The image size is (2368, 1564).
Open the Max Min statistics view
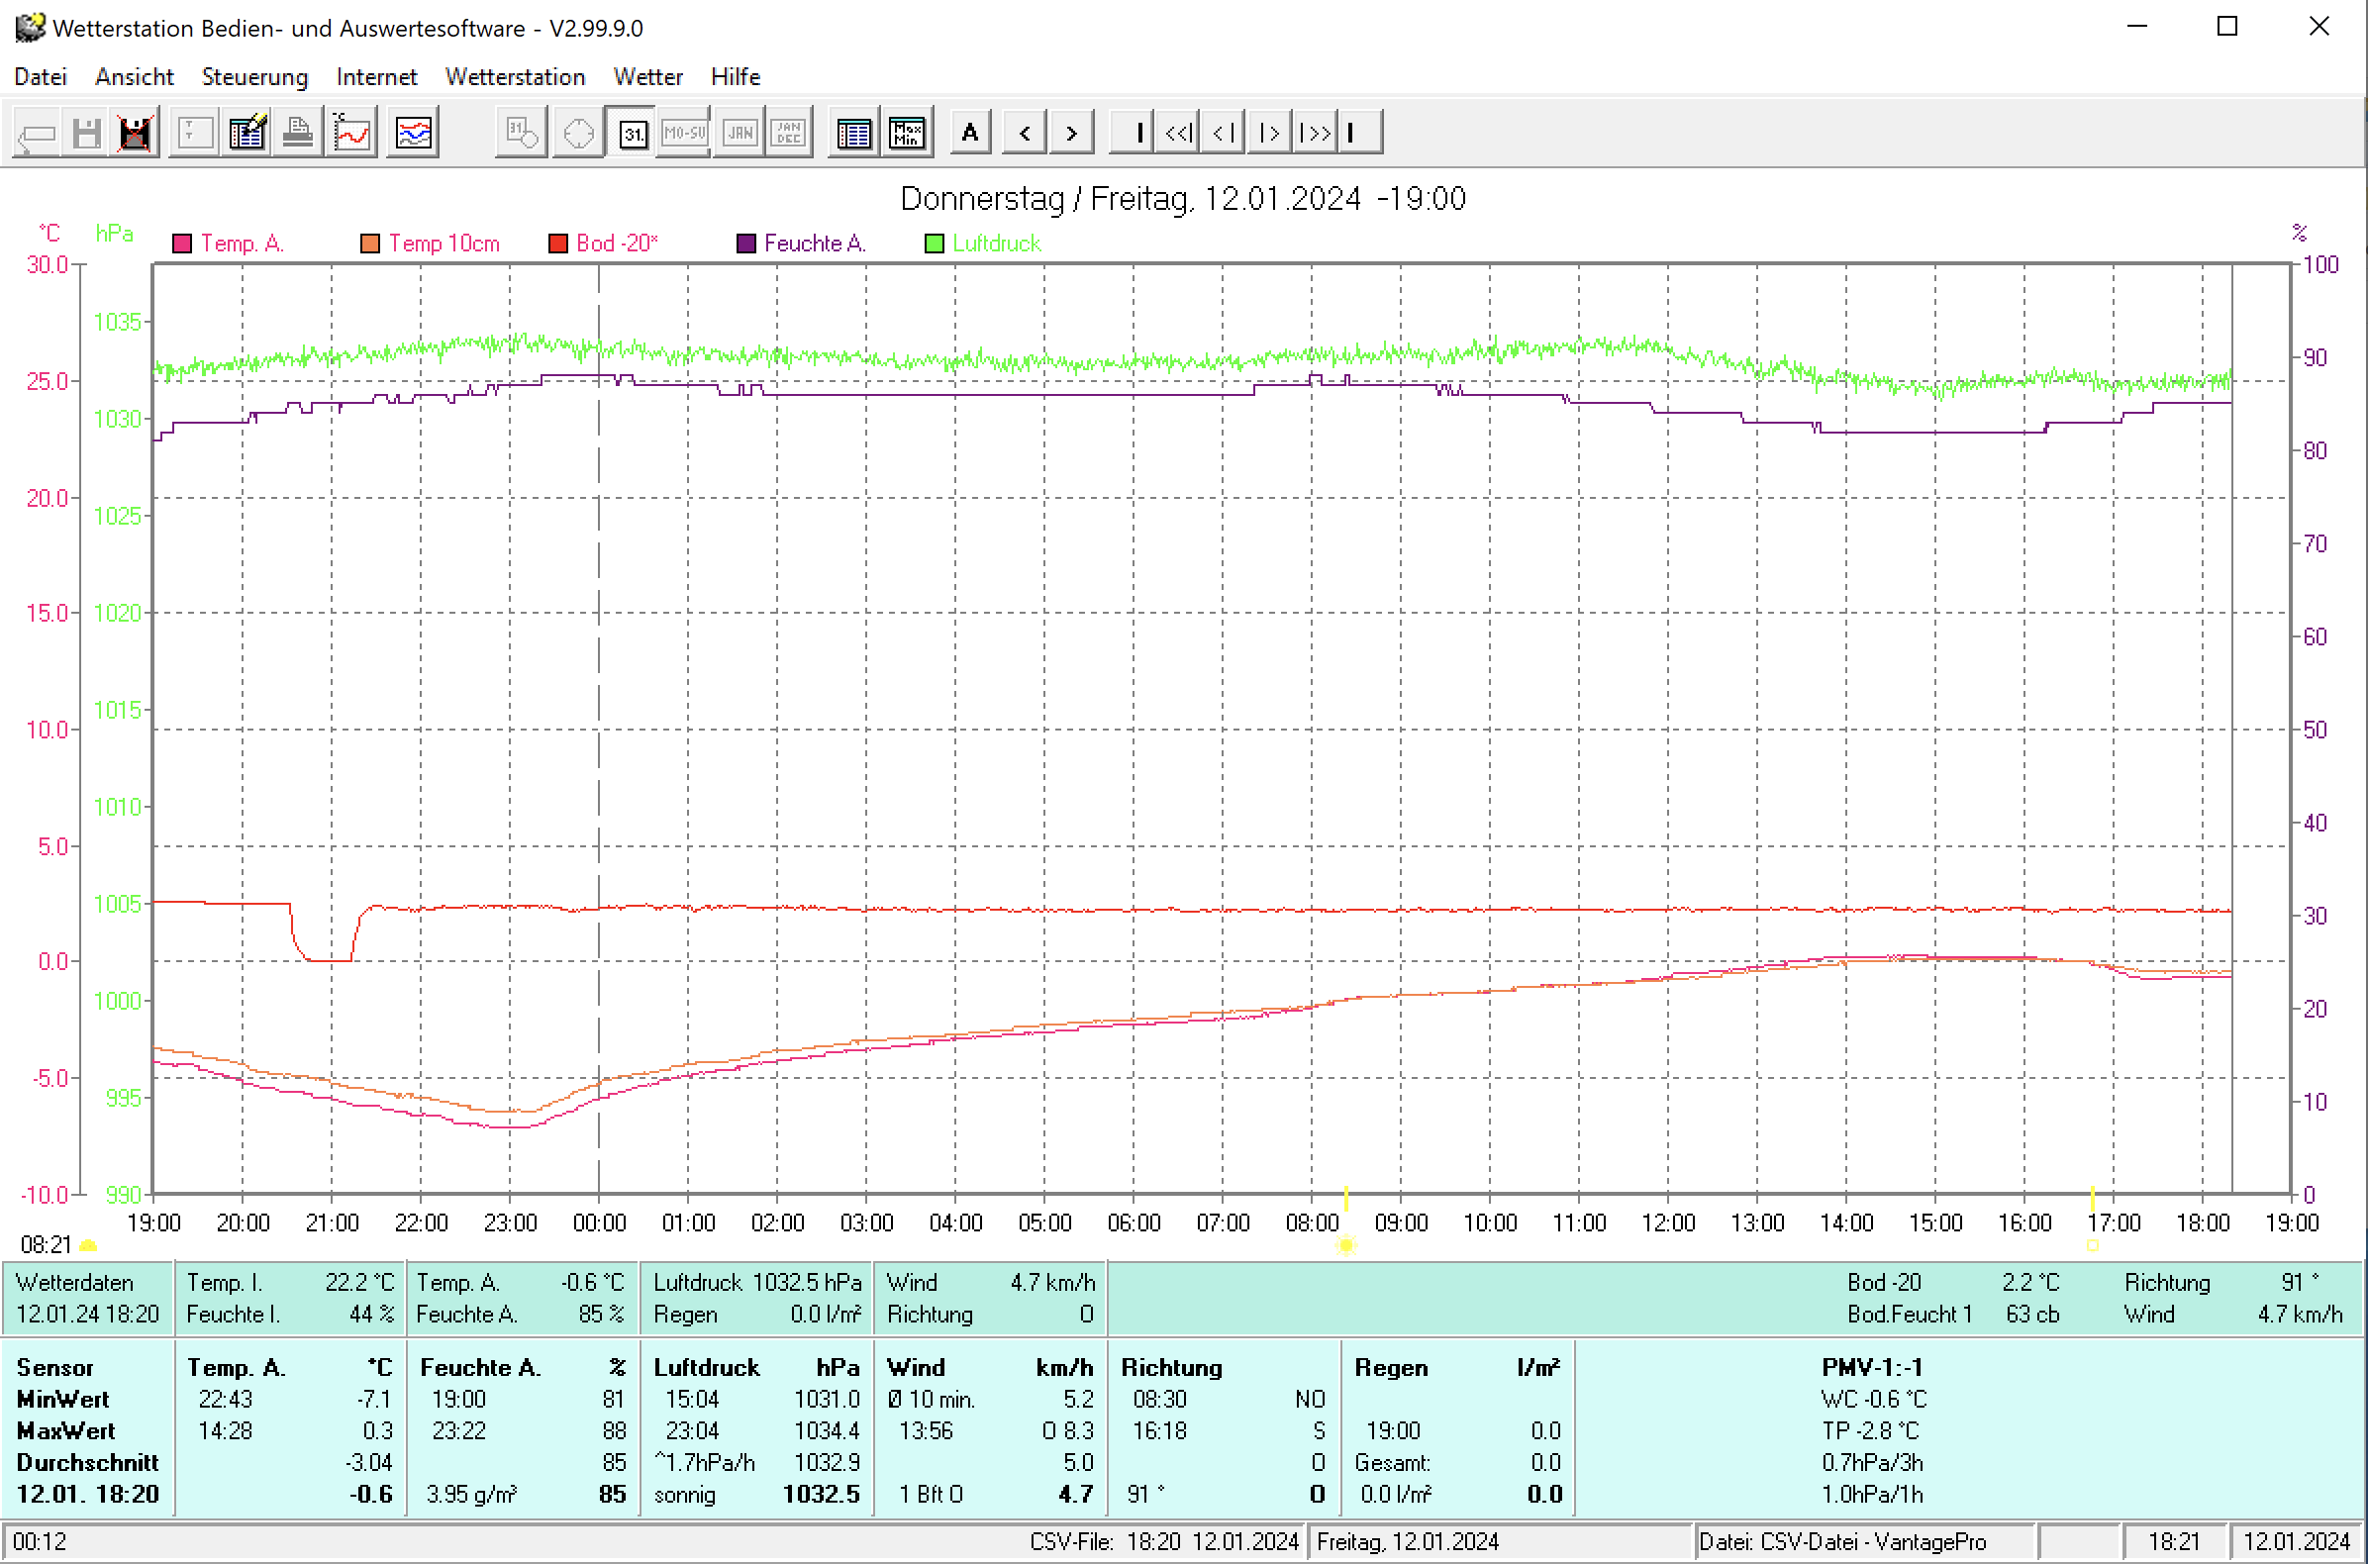pyautogui.click(x=907, y=133)
